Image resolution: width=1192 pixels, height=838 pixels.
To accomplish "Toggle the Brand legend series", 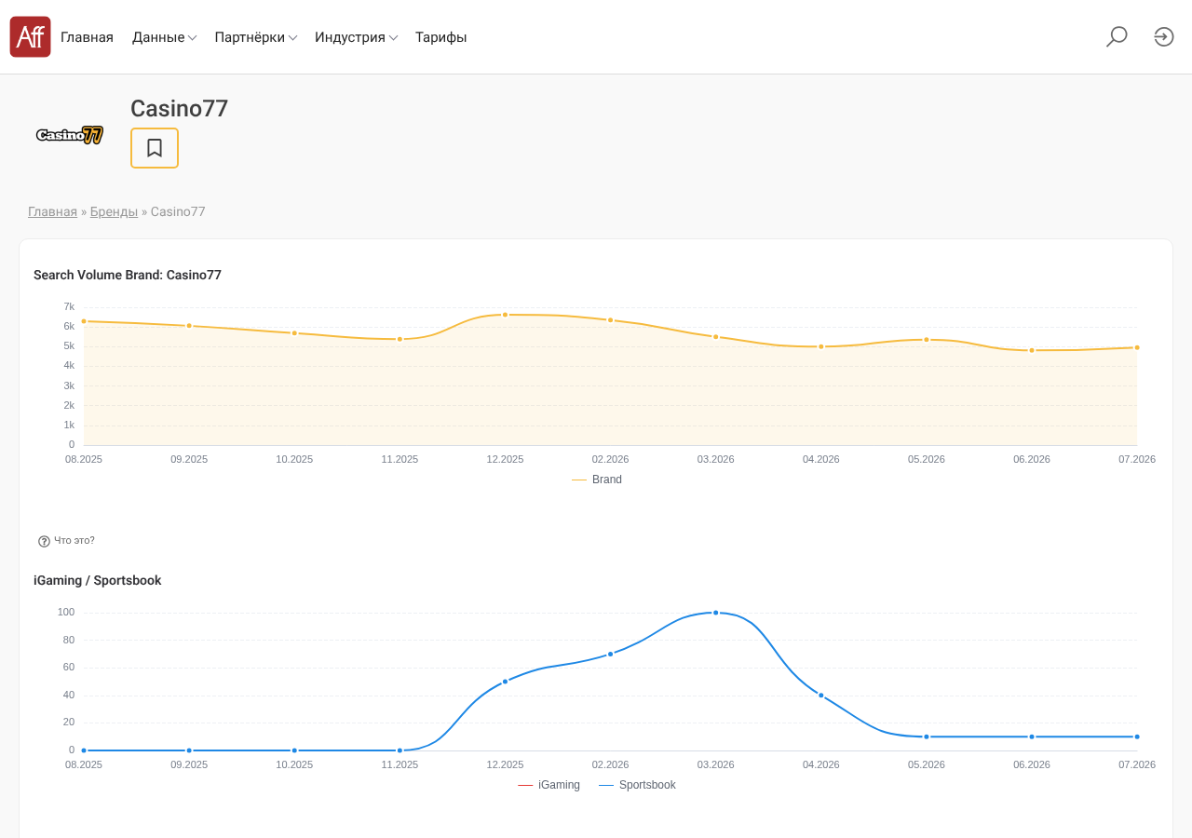I will pos(597,480).
